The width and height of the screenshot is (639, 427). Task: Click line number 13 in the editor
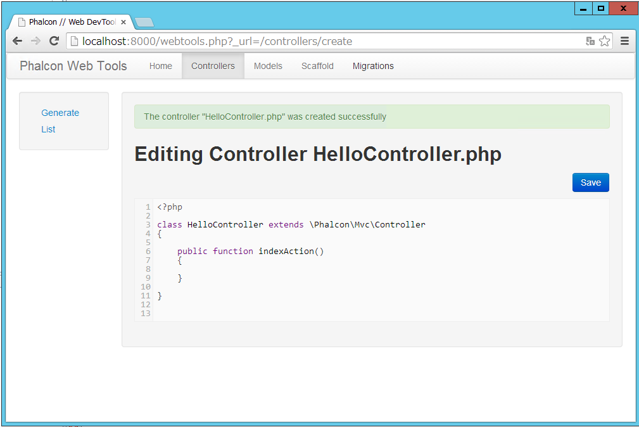[x=146, y=314]
